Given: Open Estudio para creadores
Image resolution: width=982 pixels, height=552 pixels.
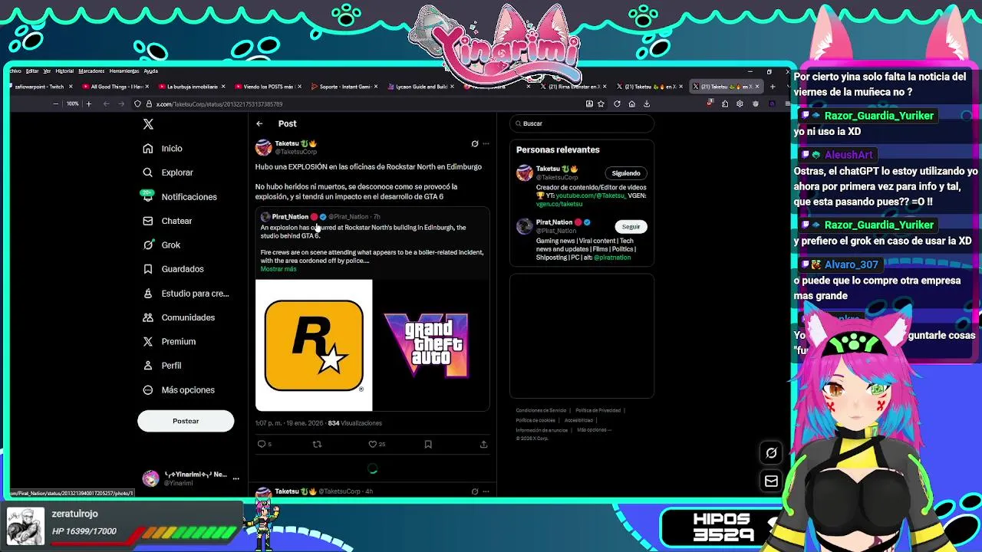Looking at the screenshot, I should pos(186,294).
